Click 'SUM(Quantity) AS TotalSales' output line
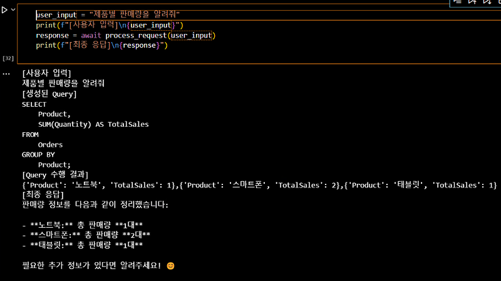The width and height of the screenshot is (501, 281). click(93, 124)
